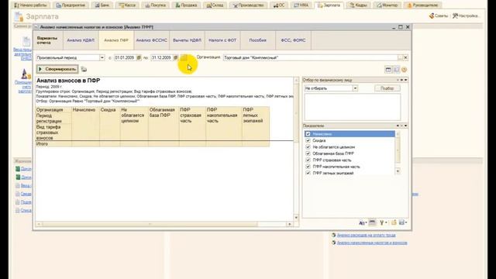
Task: Open НМА top tab
Action: pos(301,5)
